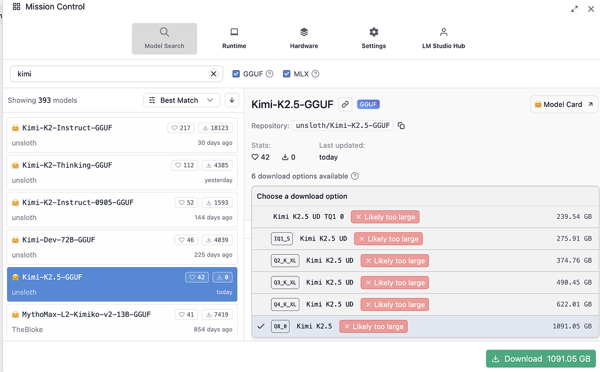Screen dimensions: 600x372
Task: Close the Mission Control window
Action: point(591,9)
